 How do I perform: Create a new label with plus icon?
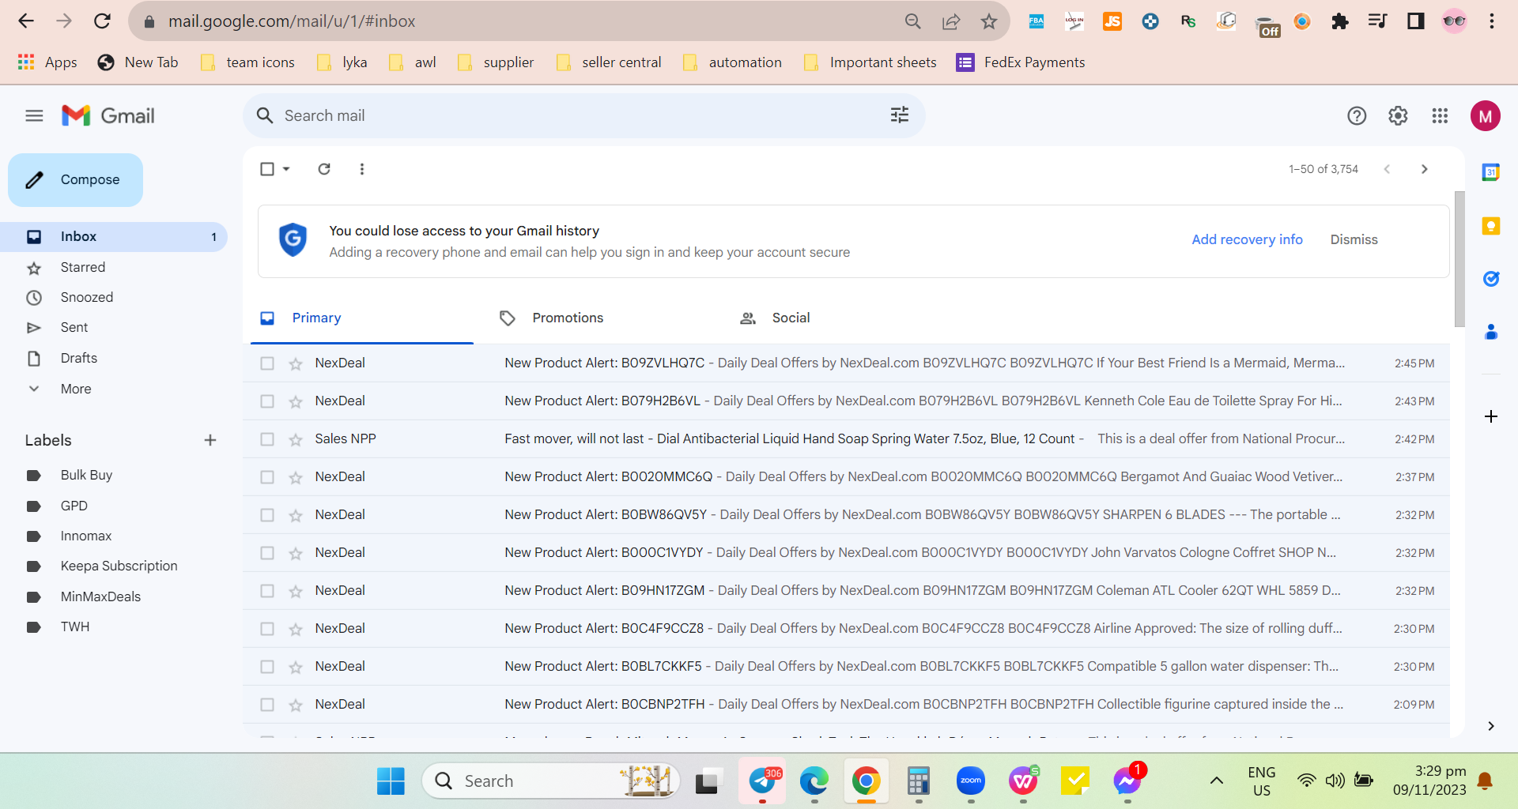[x=210, y=440]
